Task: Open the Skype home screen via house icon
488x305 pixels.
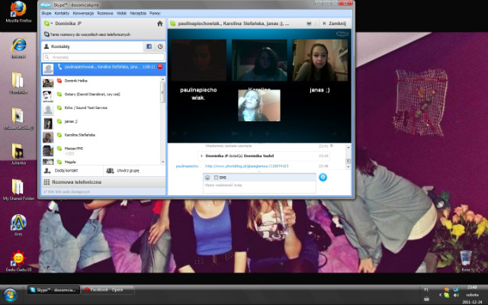Action: 159,24
